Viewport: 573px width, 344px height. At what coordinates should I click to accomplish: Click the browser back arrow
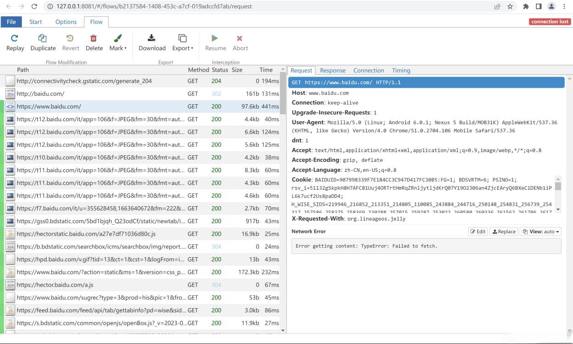9,6
